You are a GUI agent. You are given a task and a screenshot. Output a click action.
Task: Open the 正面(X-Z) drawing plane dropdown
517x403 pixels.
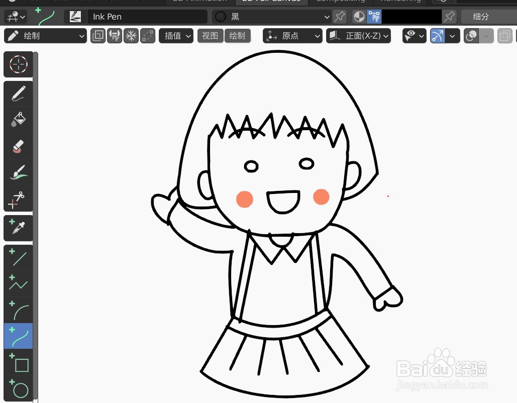[x=358, y=36]
